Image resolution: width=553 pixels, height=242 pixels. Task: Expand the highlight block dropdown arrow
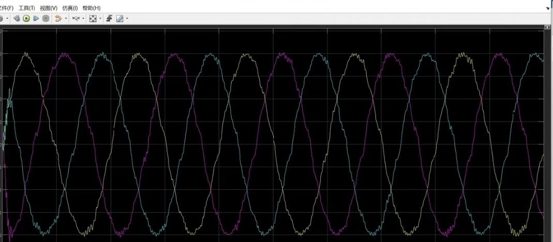pyautogui.click(x=66, y=19)
